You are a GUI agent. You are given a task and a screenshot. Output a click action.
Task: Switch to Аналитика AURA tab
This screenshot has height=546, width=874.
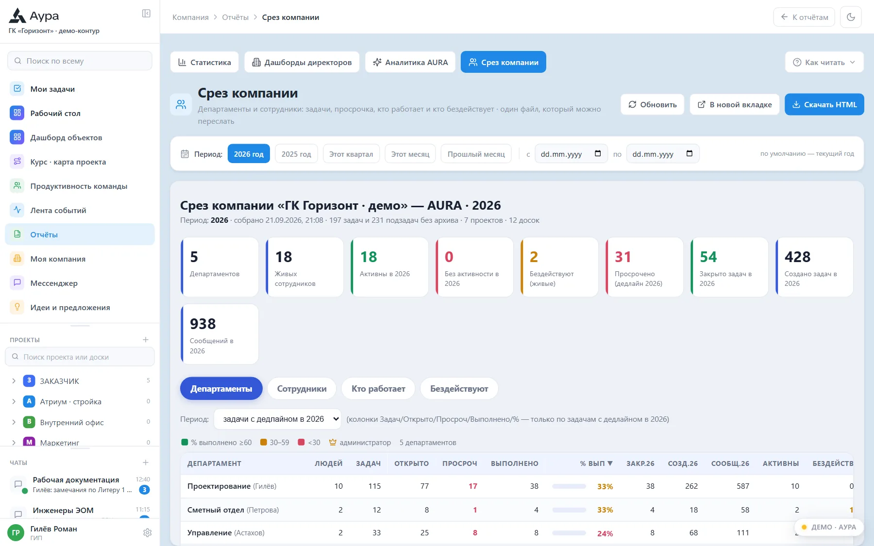410,62
